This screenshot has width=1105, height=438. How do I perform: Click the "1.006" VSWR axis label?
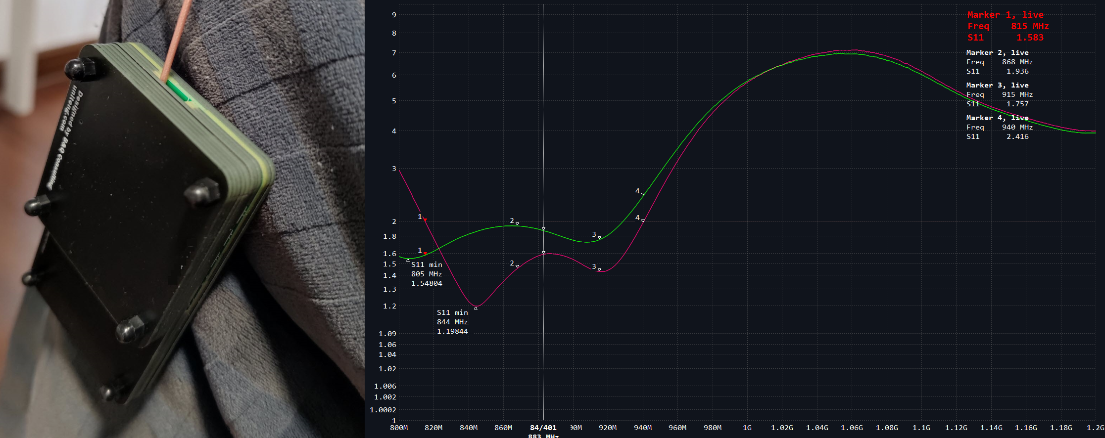point(385,386)
